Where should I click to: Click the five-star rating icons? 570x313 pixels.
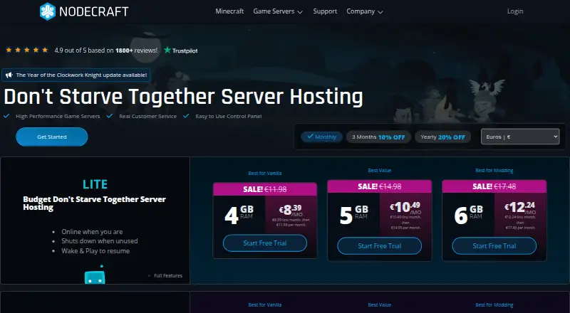(27, 50)
